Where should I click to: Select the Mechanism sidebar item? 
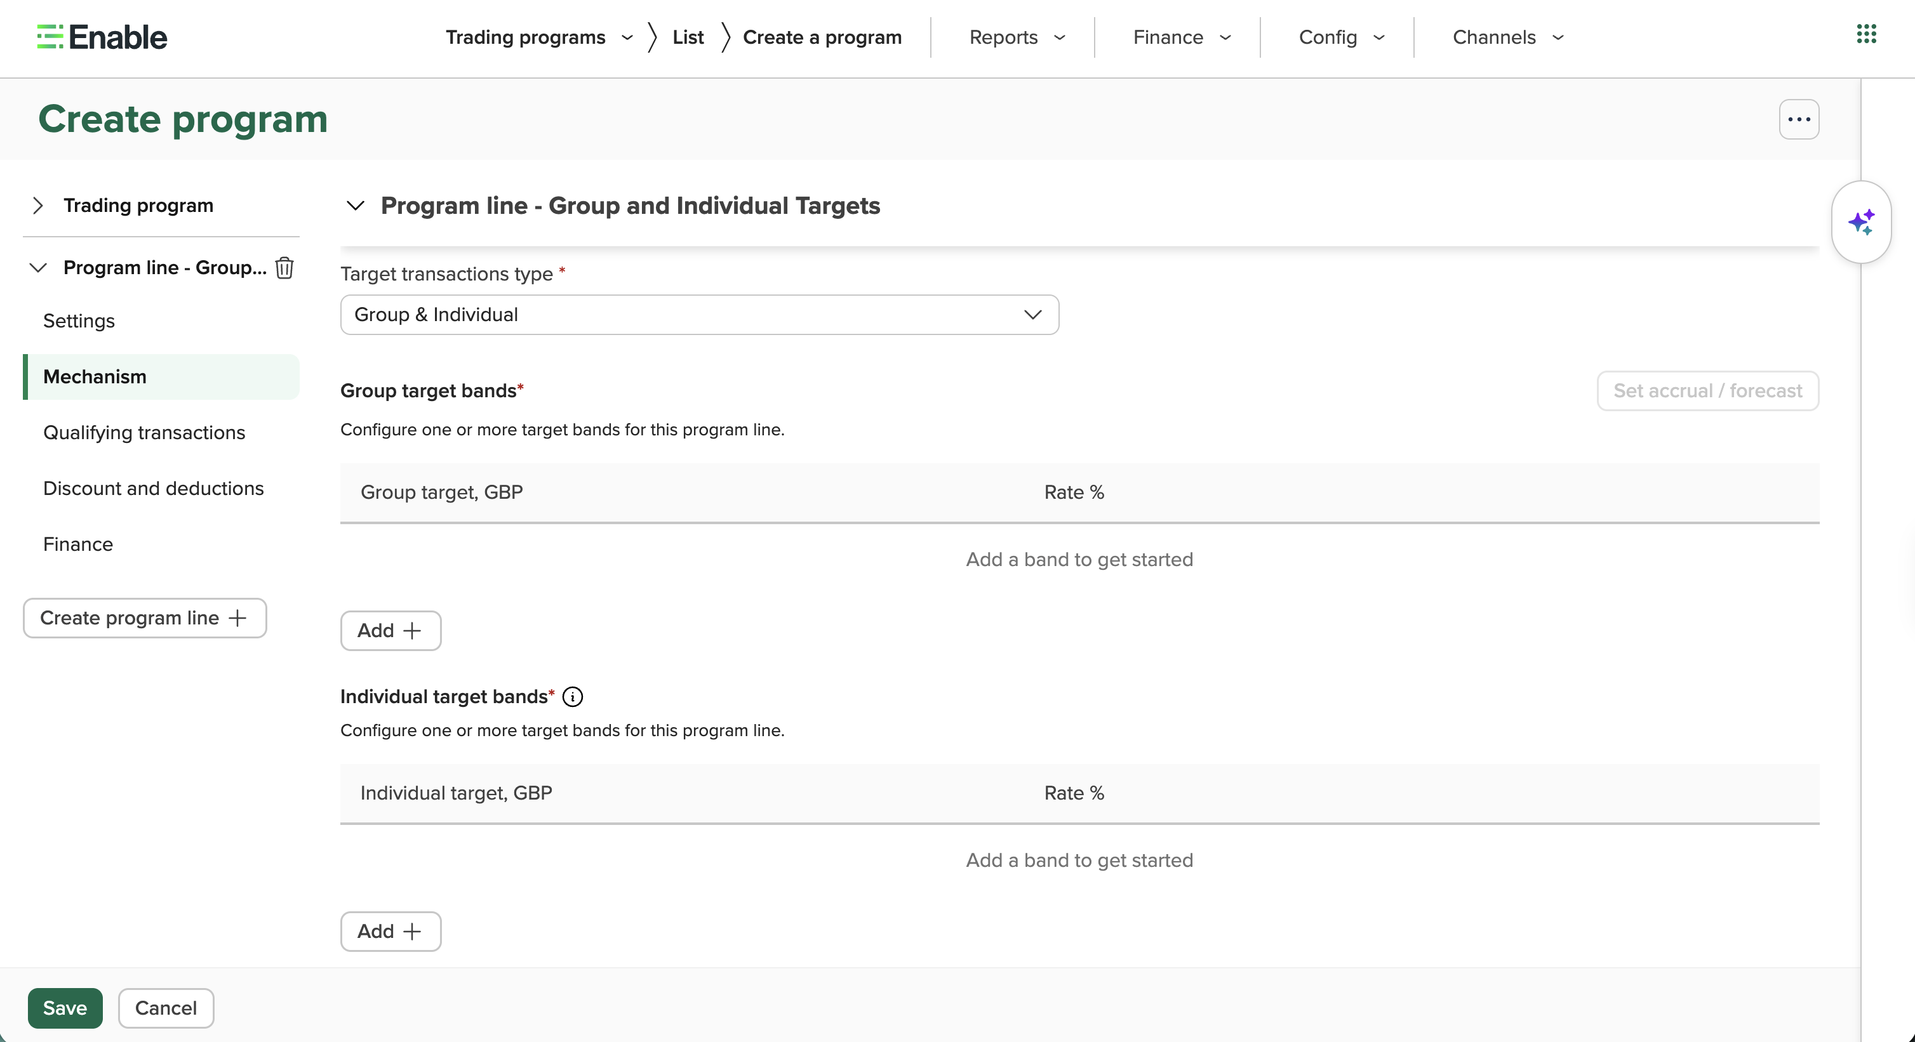162,377
